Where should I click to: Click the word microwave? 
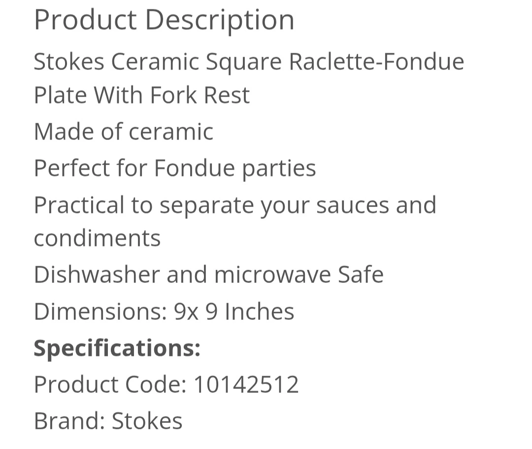click(272, 275)
